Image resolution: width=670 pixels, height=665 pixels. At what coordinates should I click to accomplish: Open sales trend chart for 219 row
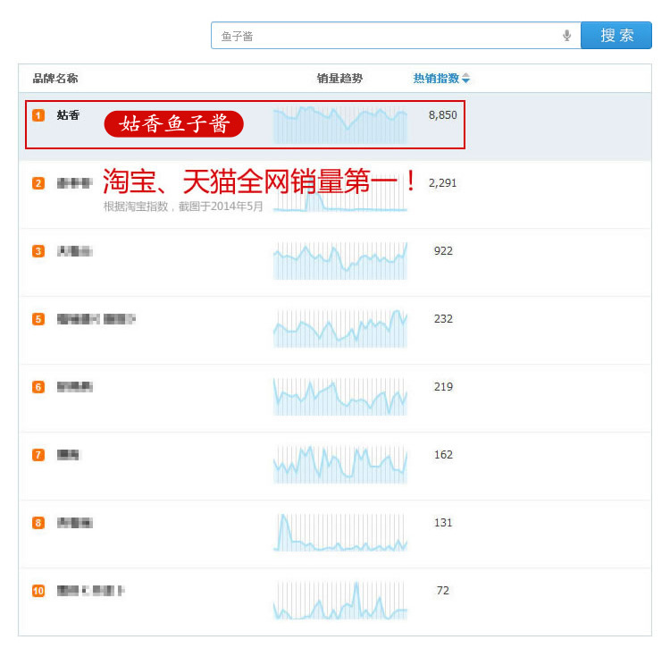pyautogui.click(x=340, y=397)
